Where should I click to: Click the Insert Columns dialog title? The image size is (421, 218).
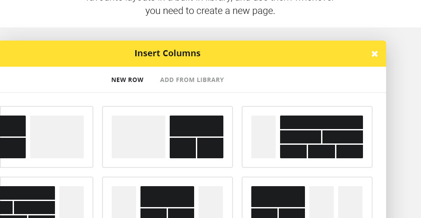168,54
